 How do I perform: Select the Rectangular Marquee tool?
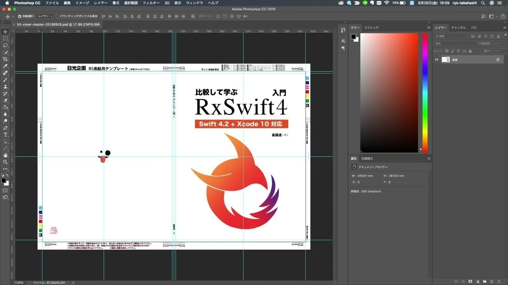[x=5, y=39]
